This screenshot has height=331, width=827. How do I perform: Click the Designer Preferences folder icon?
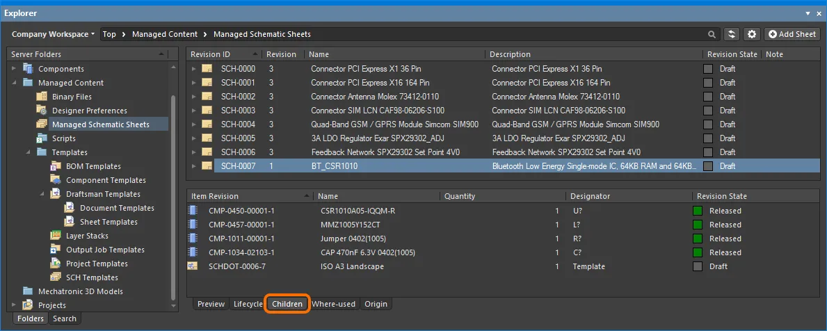pos(41,111)
